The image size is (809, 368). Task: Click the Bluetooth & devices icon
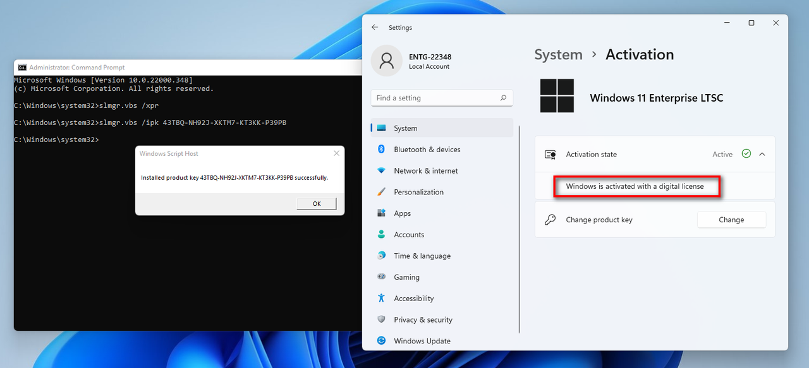[x=381, y=149]
